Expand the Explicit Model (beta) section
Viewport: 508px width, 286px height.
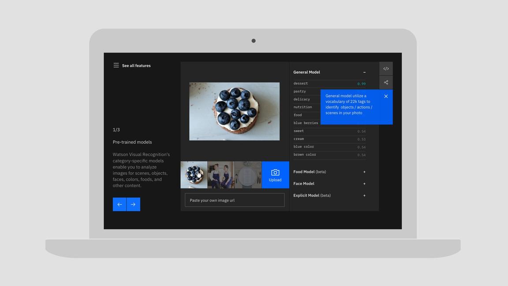click(x=364, y=196)
